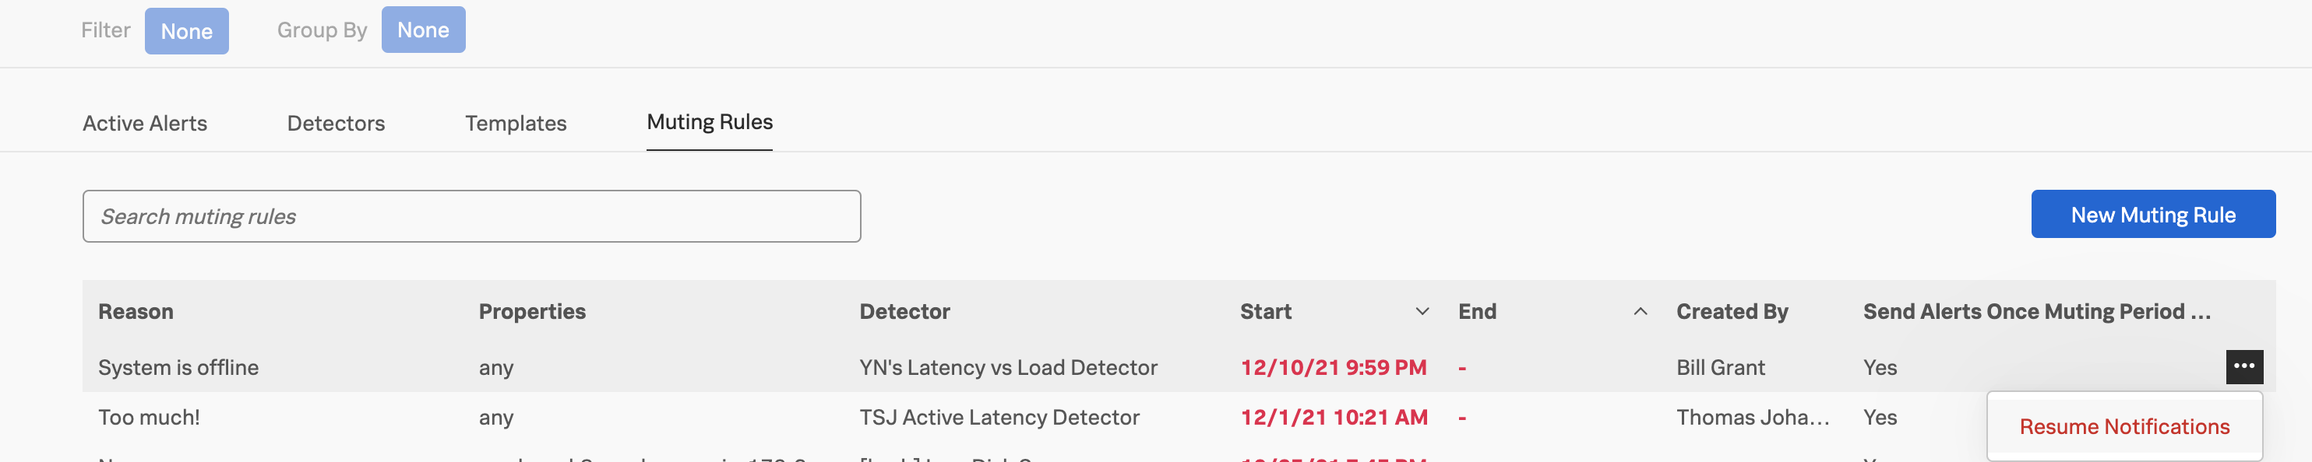Click the three-dot actions icon for System is offline
Image resolution: width=2312 pixels, height=462 pixels.
(2243, 366)
